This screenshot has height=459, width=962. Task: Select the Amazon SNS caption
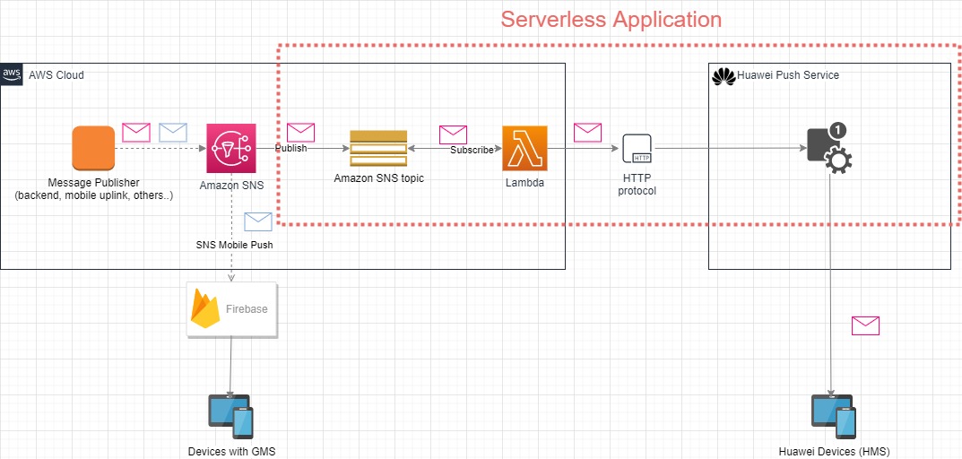232,185
